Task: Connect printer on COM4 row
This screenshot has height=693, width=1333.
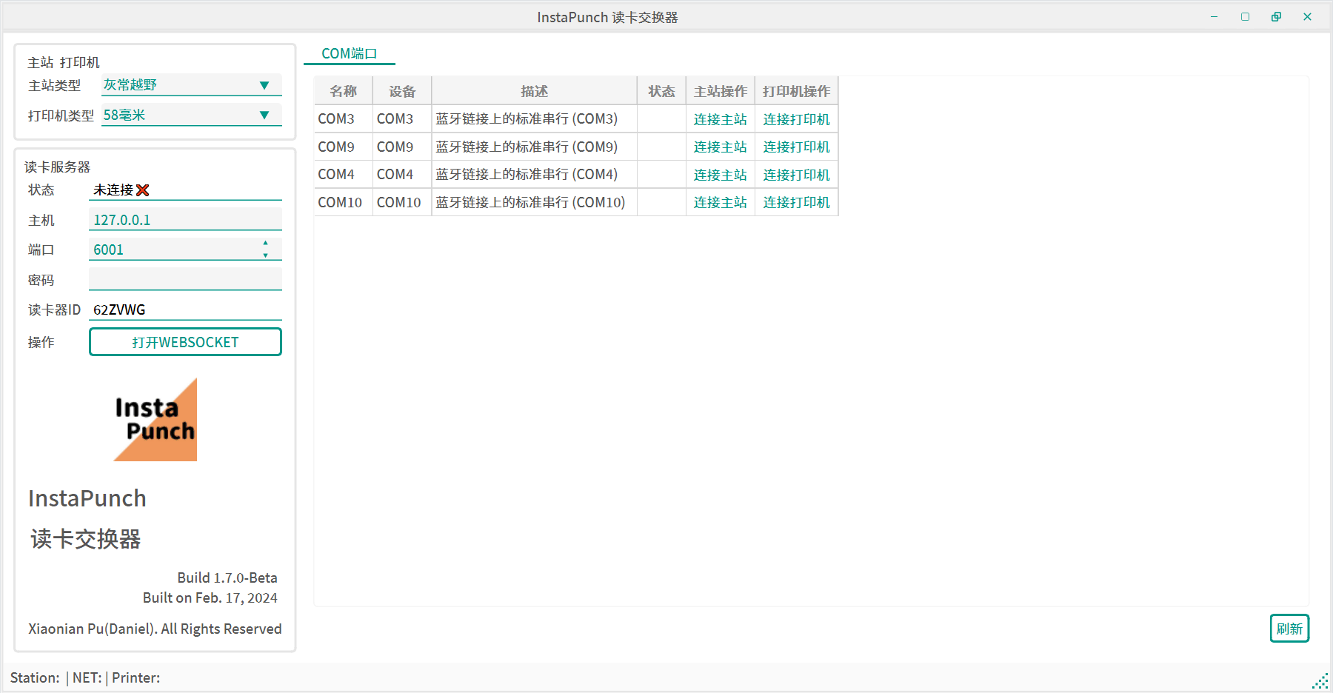Action: (x=796, y=175)
